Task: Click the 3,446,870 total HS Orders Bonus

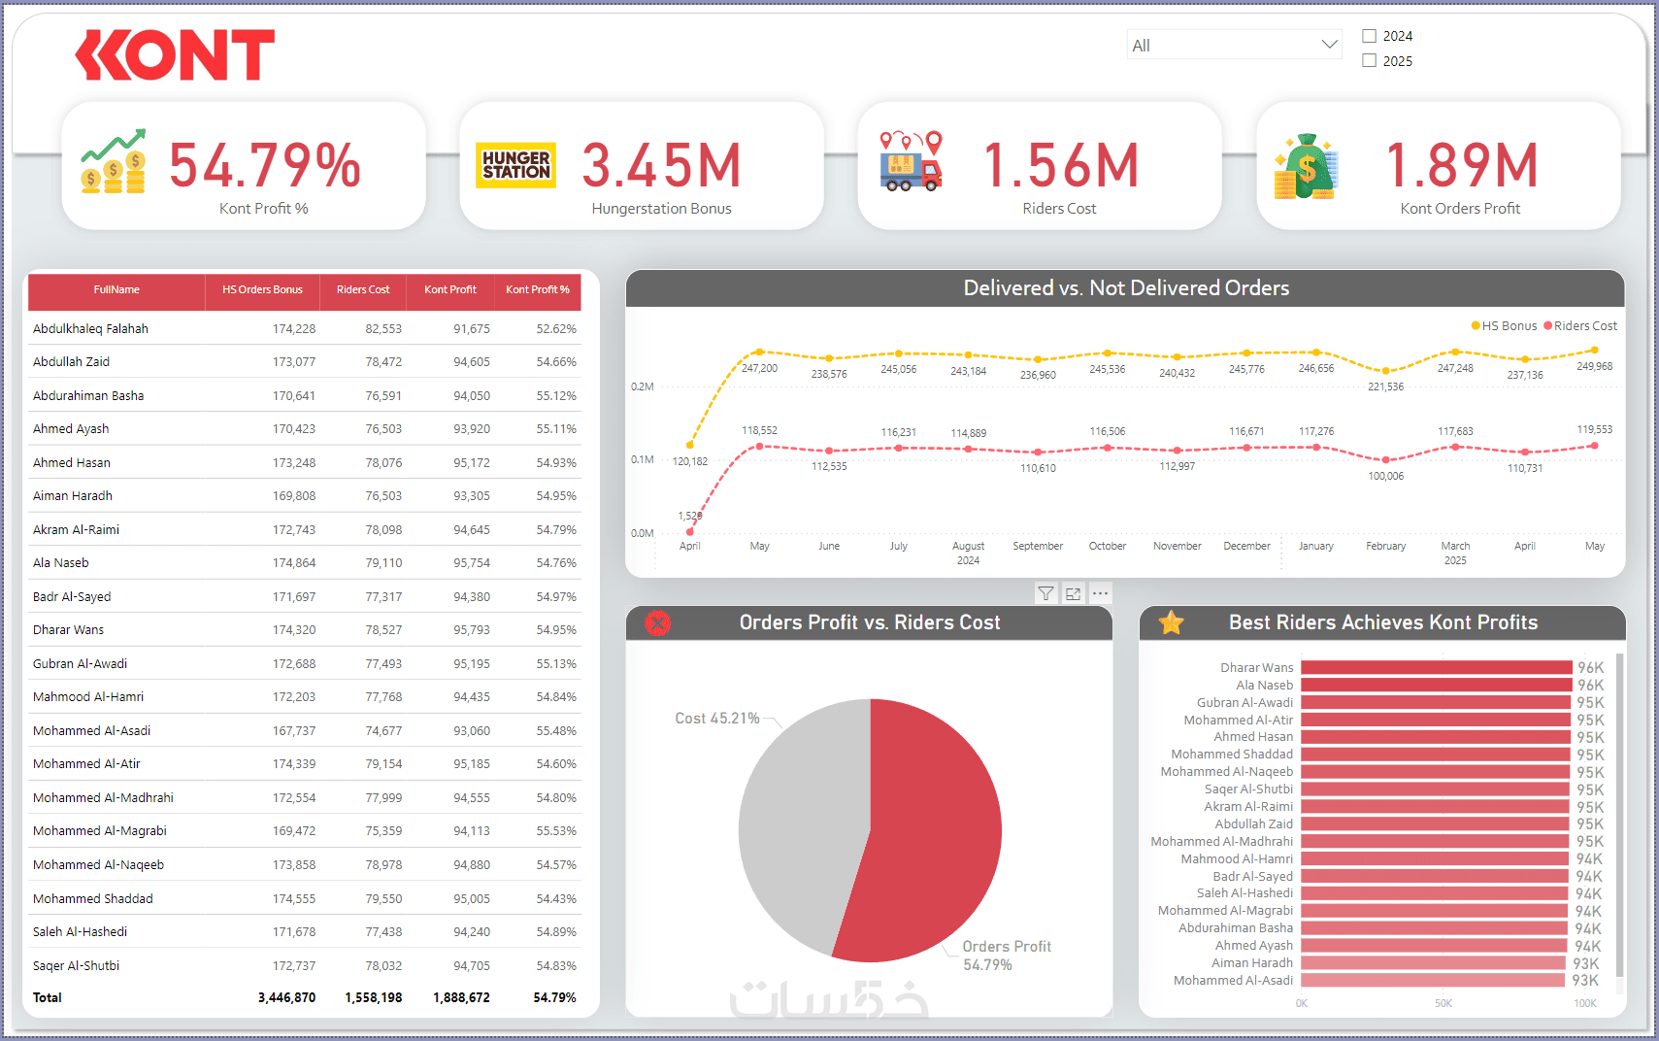Action: point(286,997)
